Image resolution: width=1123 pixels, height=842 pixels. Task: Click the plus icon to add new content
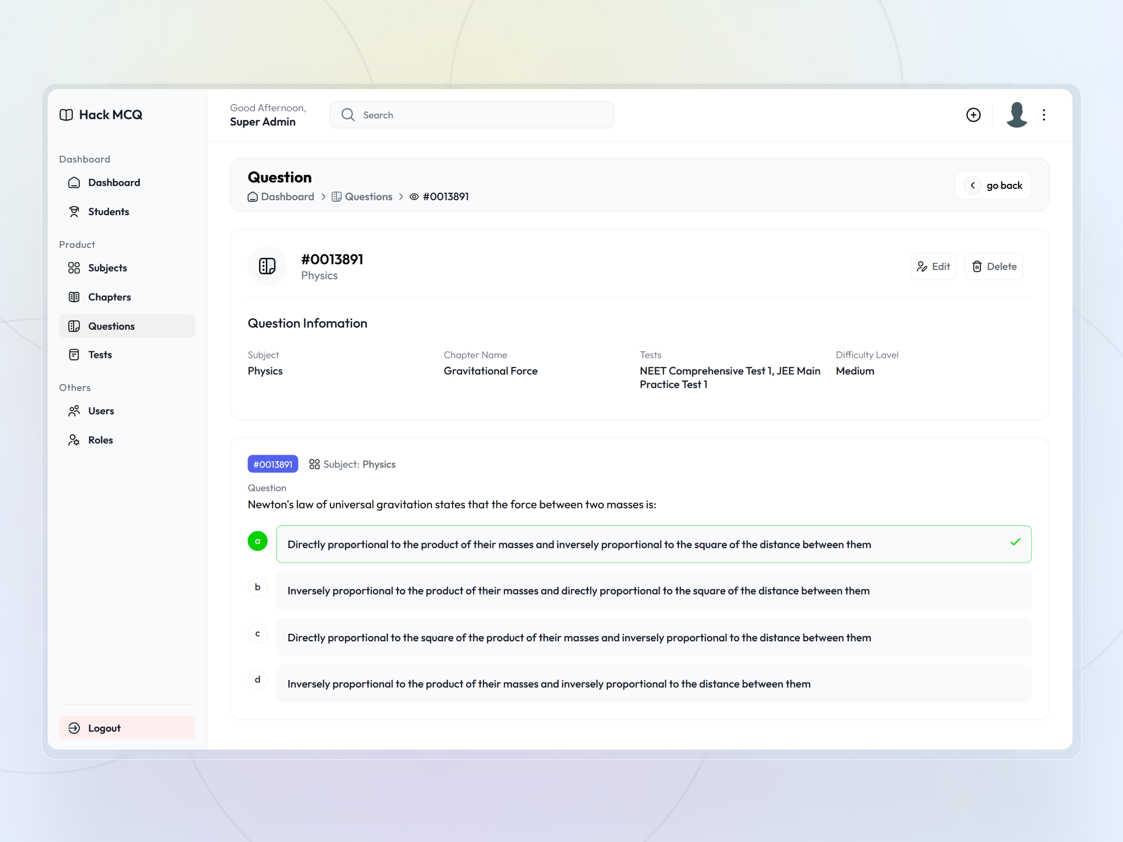973,115
